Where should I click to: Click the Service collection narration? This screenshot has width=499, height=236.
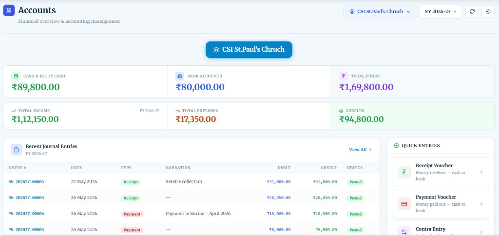184,181
